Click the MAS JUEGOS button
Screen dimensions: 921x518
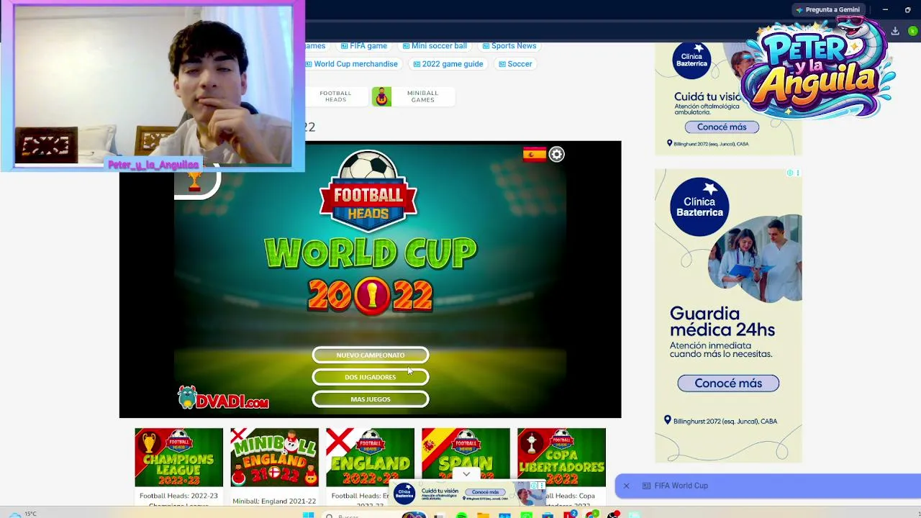[x=371, y=399]
